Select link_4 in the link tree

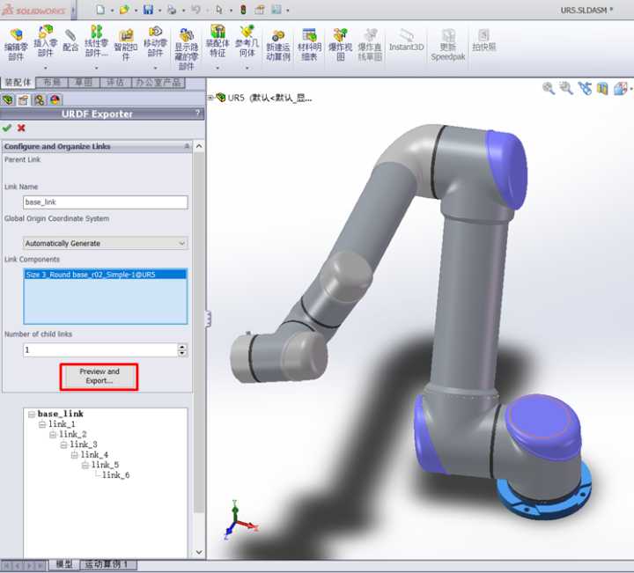coord(94,454)
